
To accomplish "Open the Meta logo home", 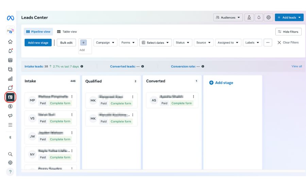I will pyautogui.click(x=10, y=18).
